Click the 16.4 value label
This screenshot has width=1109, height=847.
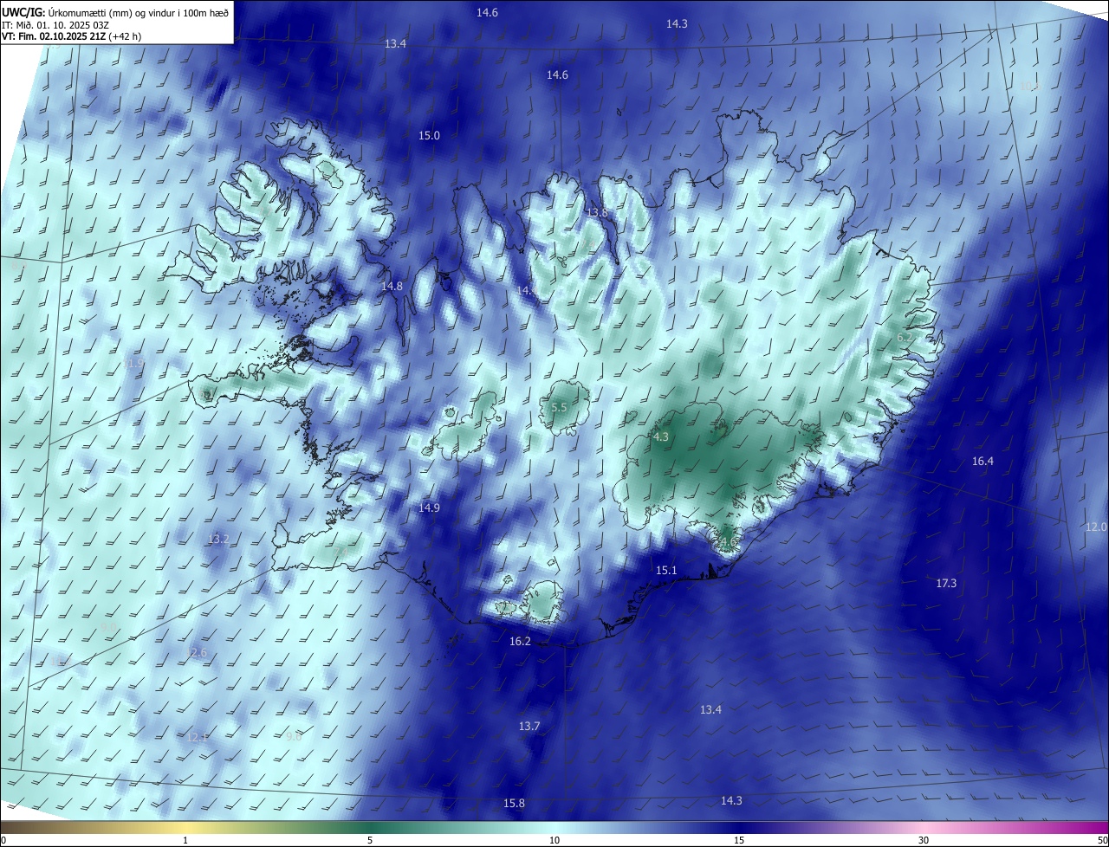[x=983, y=462]
